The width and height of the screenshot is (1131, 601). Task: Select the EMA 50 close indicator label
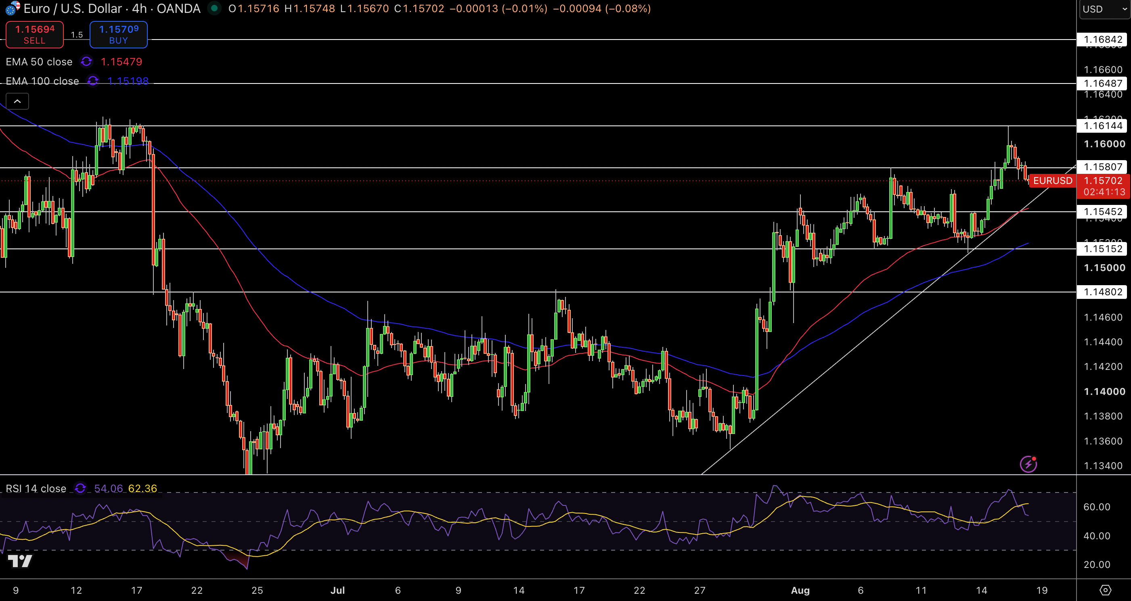[39, 62]
